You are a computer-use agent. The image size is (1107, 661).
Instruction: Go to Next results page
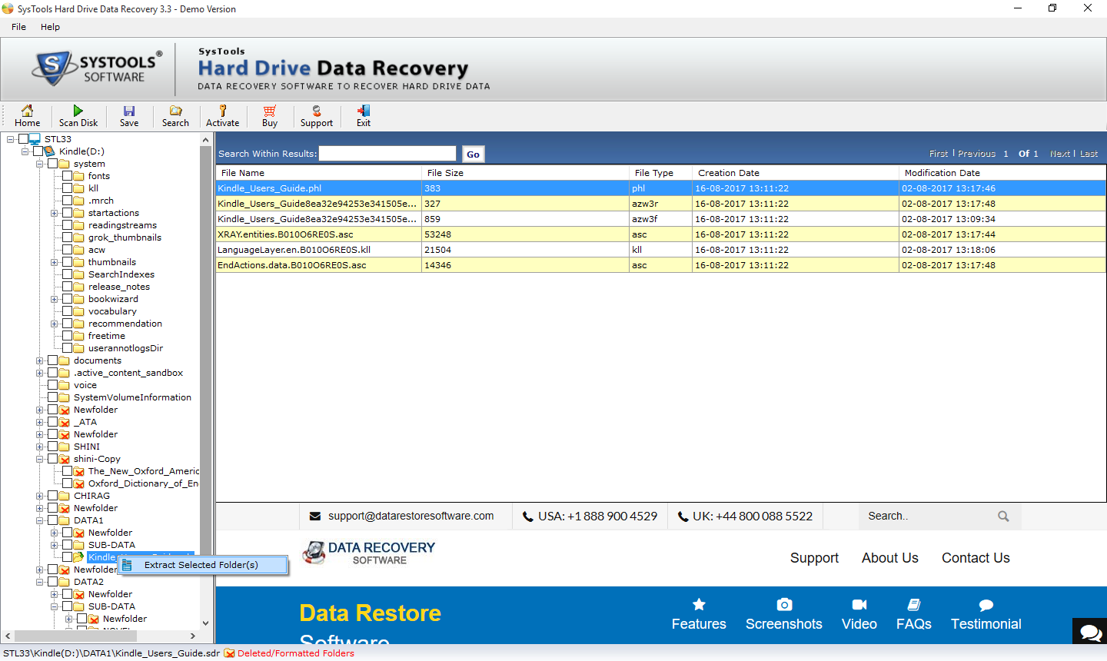point(1060,154)
